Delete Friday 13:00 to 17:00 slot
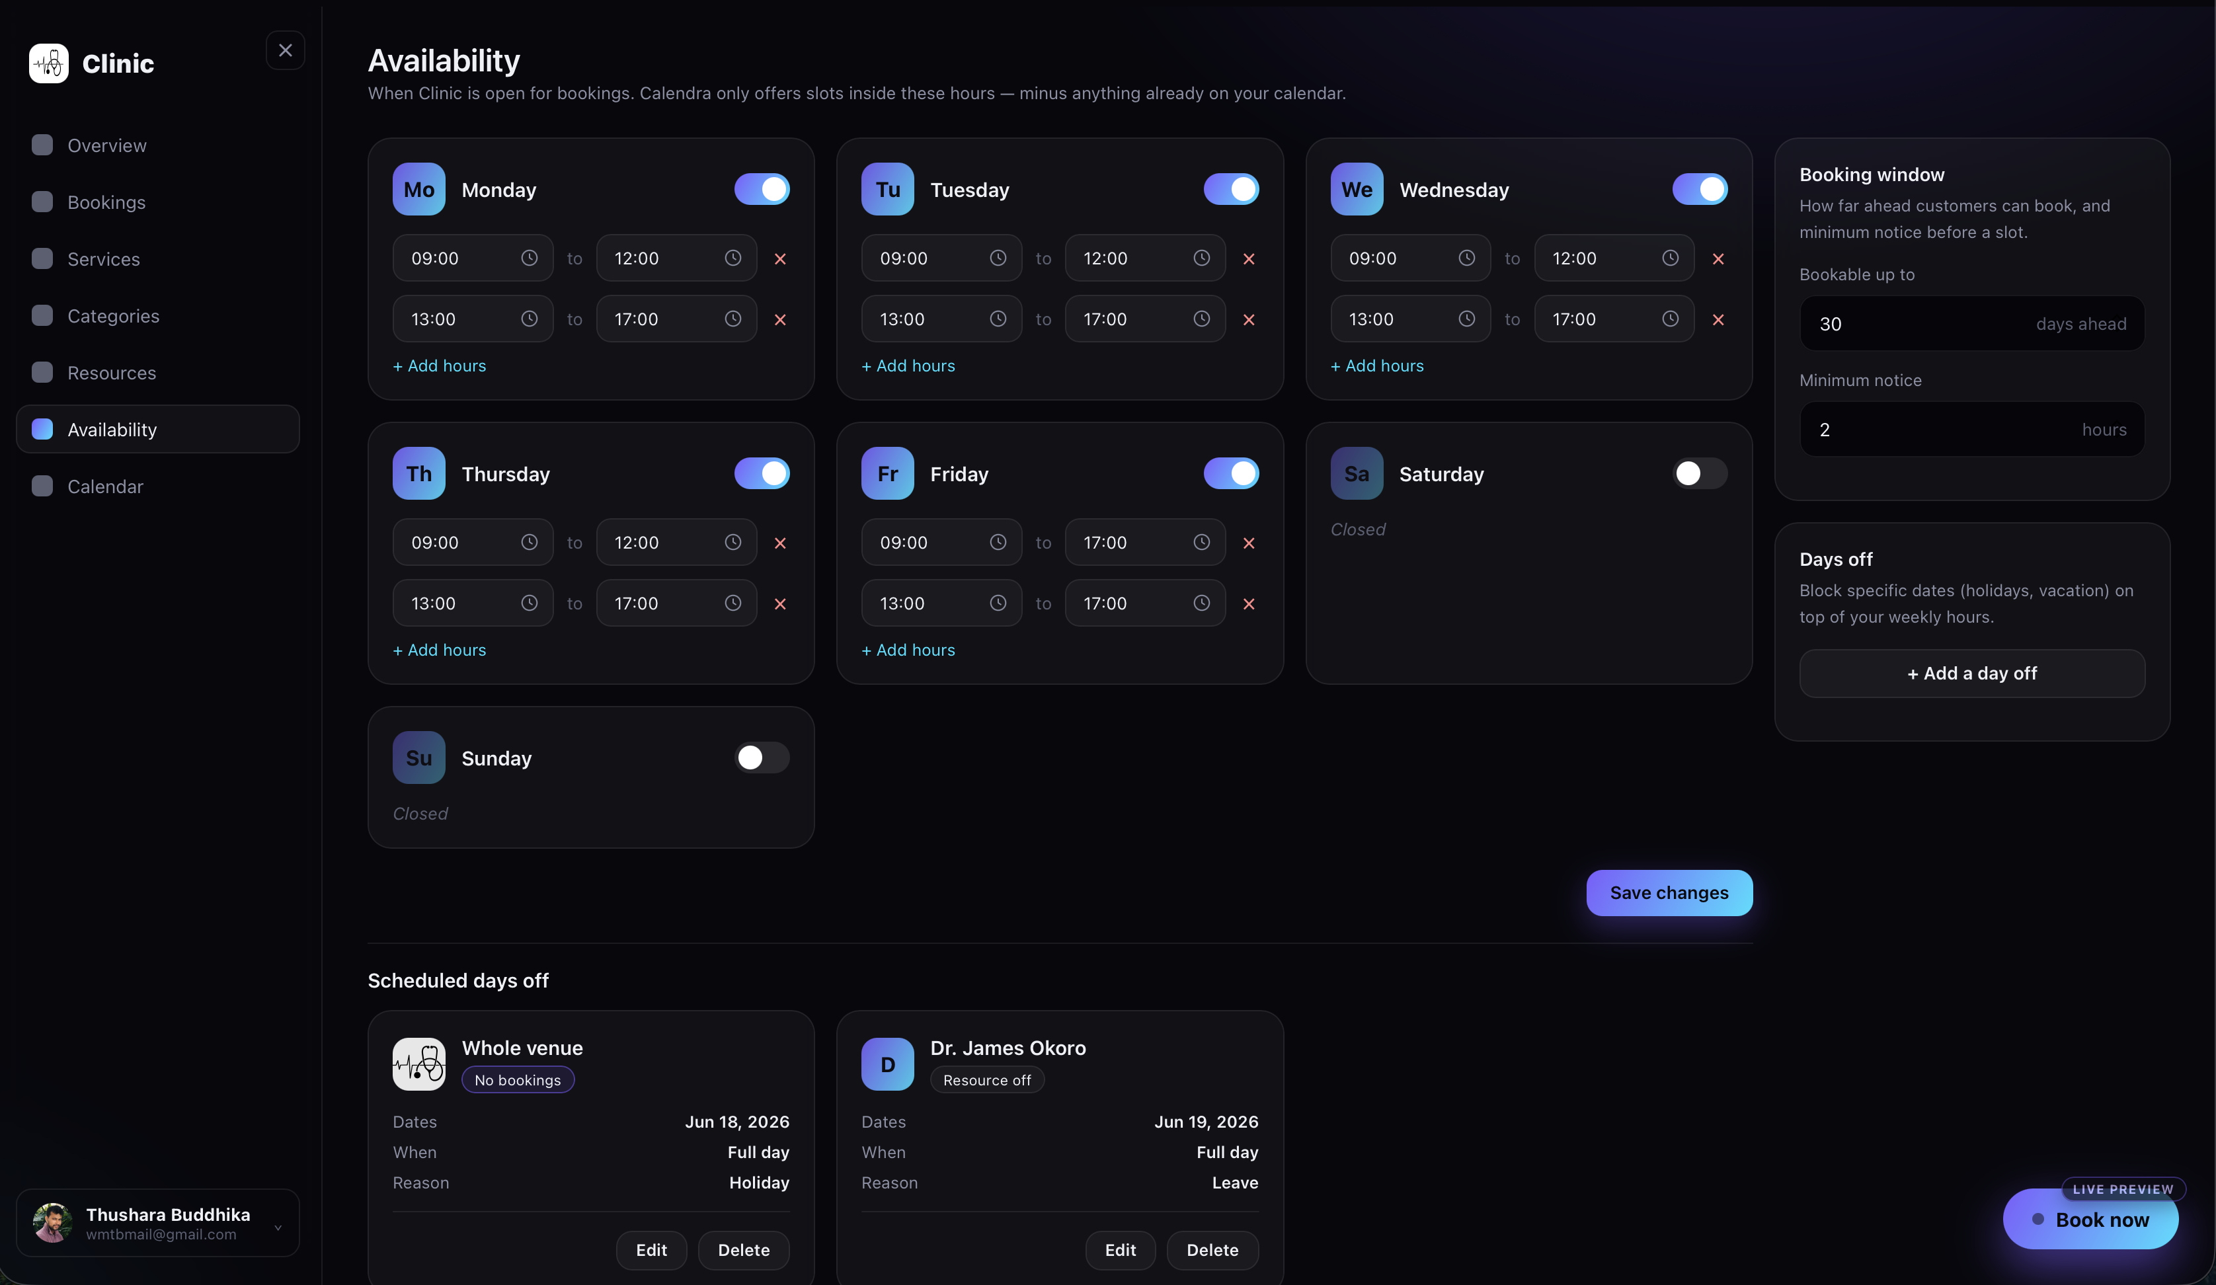This screenshot has height=1285, width=2216. pos(1249,604)
